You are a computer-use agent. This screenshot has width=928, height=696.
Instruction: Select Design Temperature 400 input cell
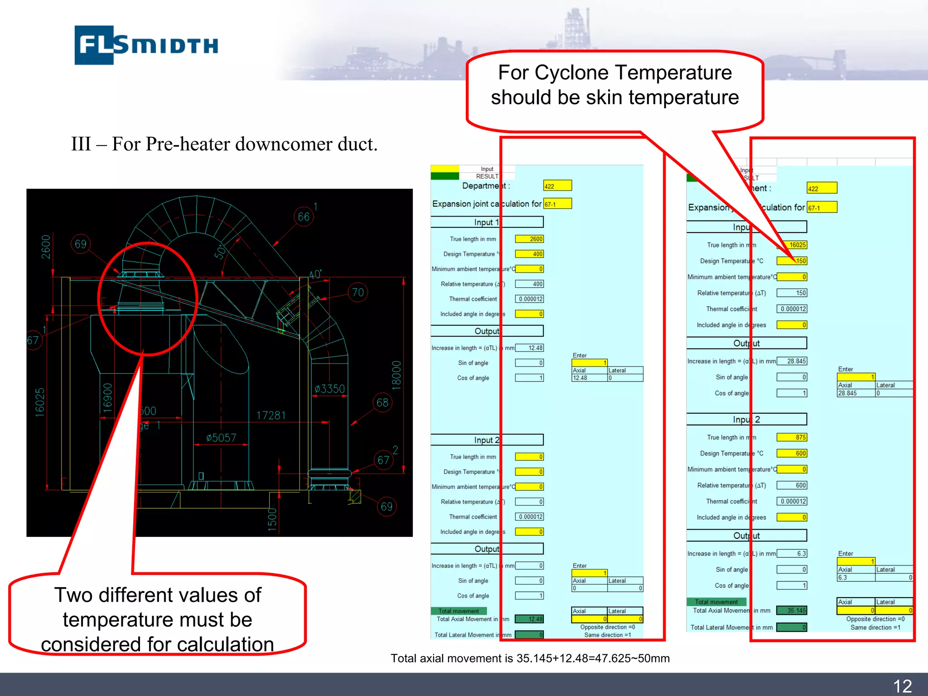(529, 254)
